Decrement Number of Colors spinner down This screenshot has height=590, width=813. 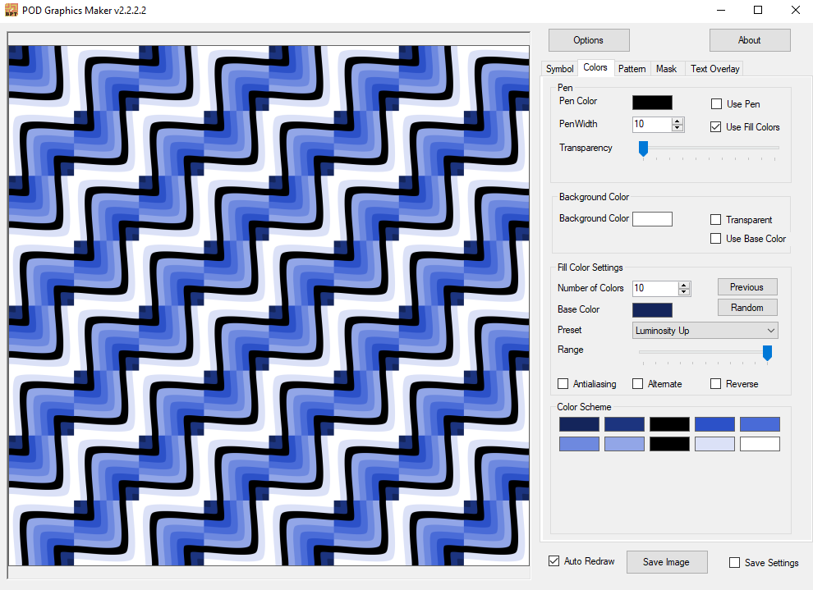[x=684, y=292]
